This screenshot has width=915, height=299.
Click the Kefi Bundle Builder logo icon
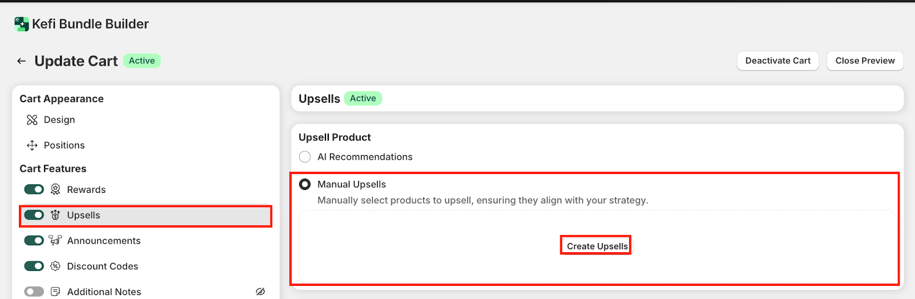[x=22, y=24]
